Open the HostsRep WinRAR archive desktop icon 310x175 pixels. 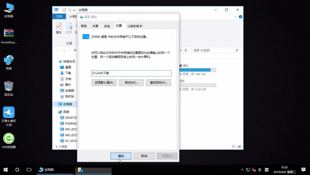pos(9,36)
